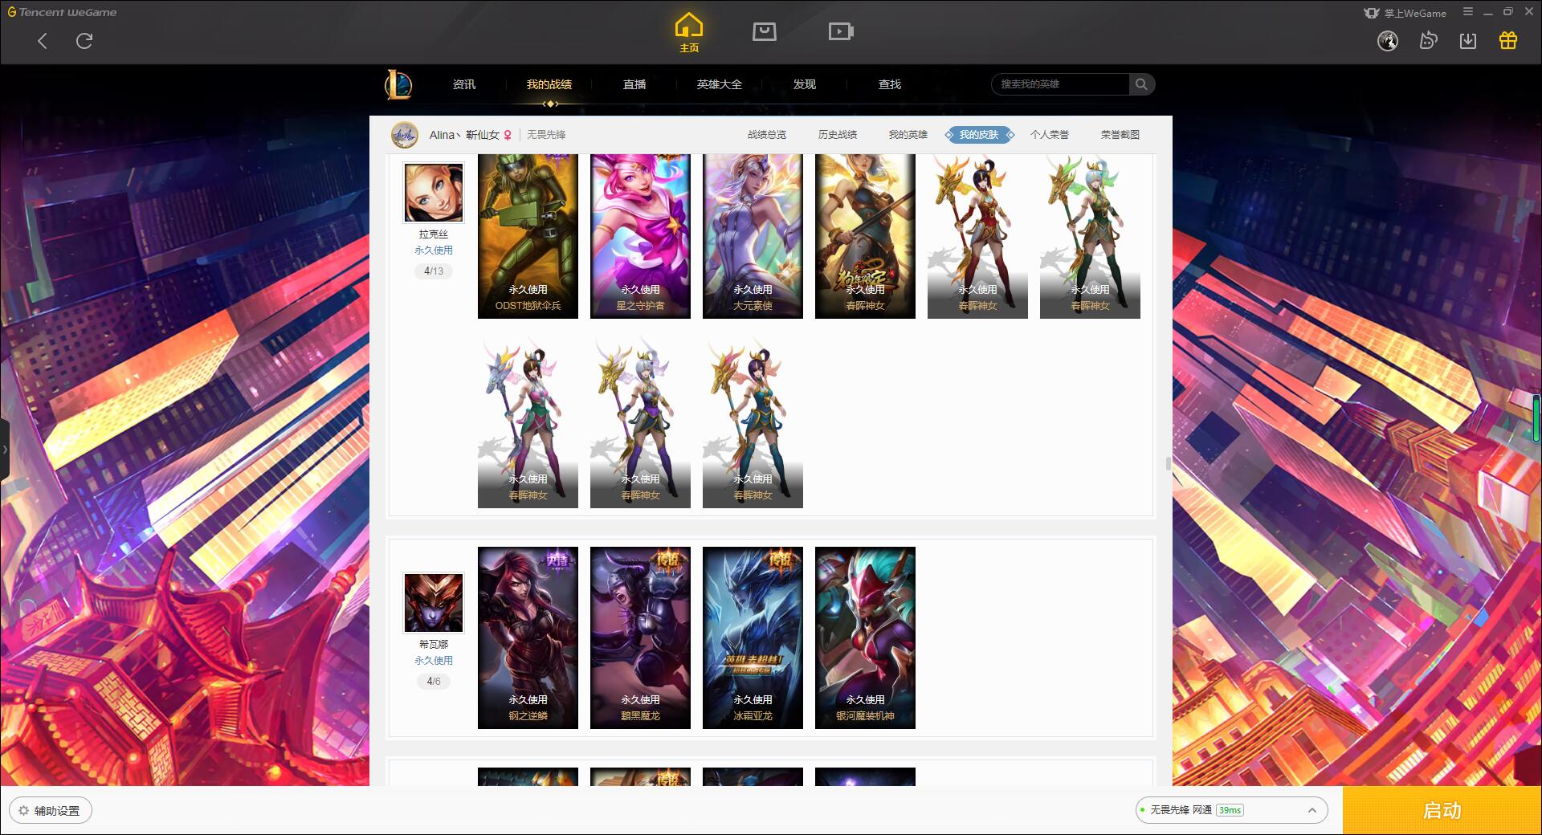Screen dimensions: 1542x835
Task: Open the 黯黑魔龙 skin card
Action: (640, 638)
